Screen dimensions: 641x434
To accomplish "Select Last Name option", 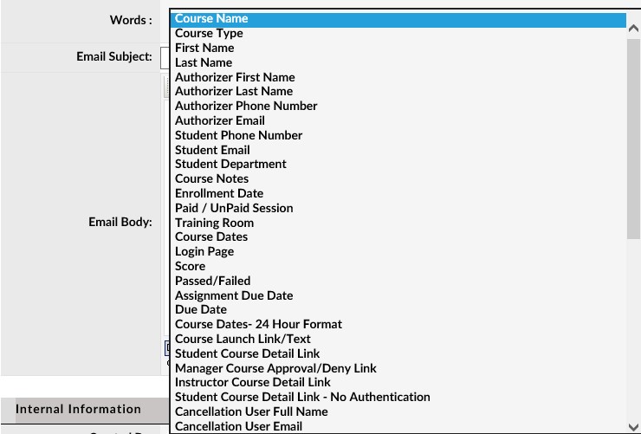I will tap(398, 63).
